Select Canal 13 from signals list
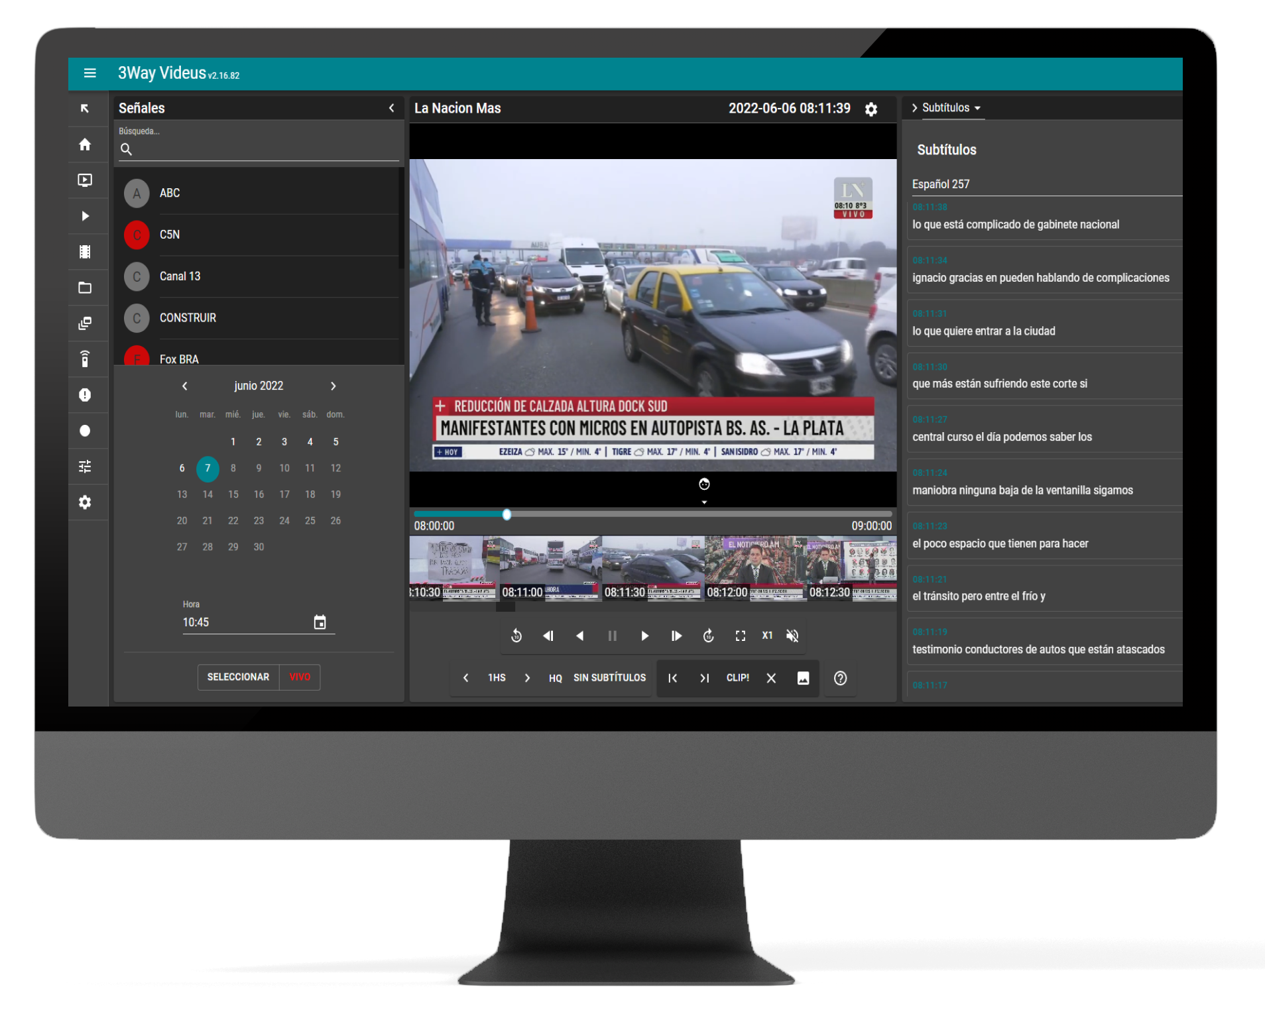The width and height of the screenshot is (1265, 1024). point(180,276)
